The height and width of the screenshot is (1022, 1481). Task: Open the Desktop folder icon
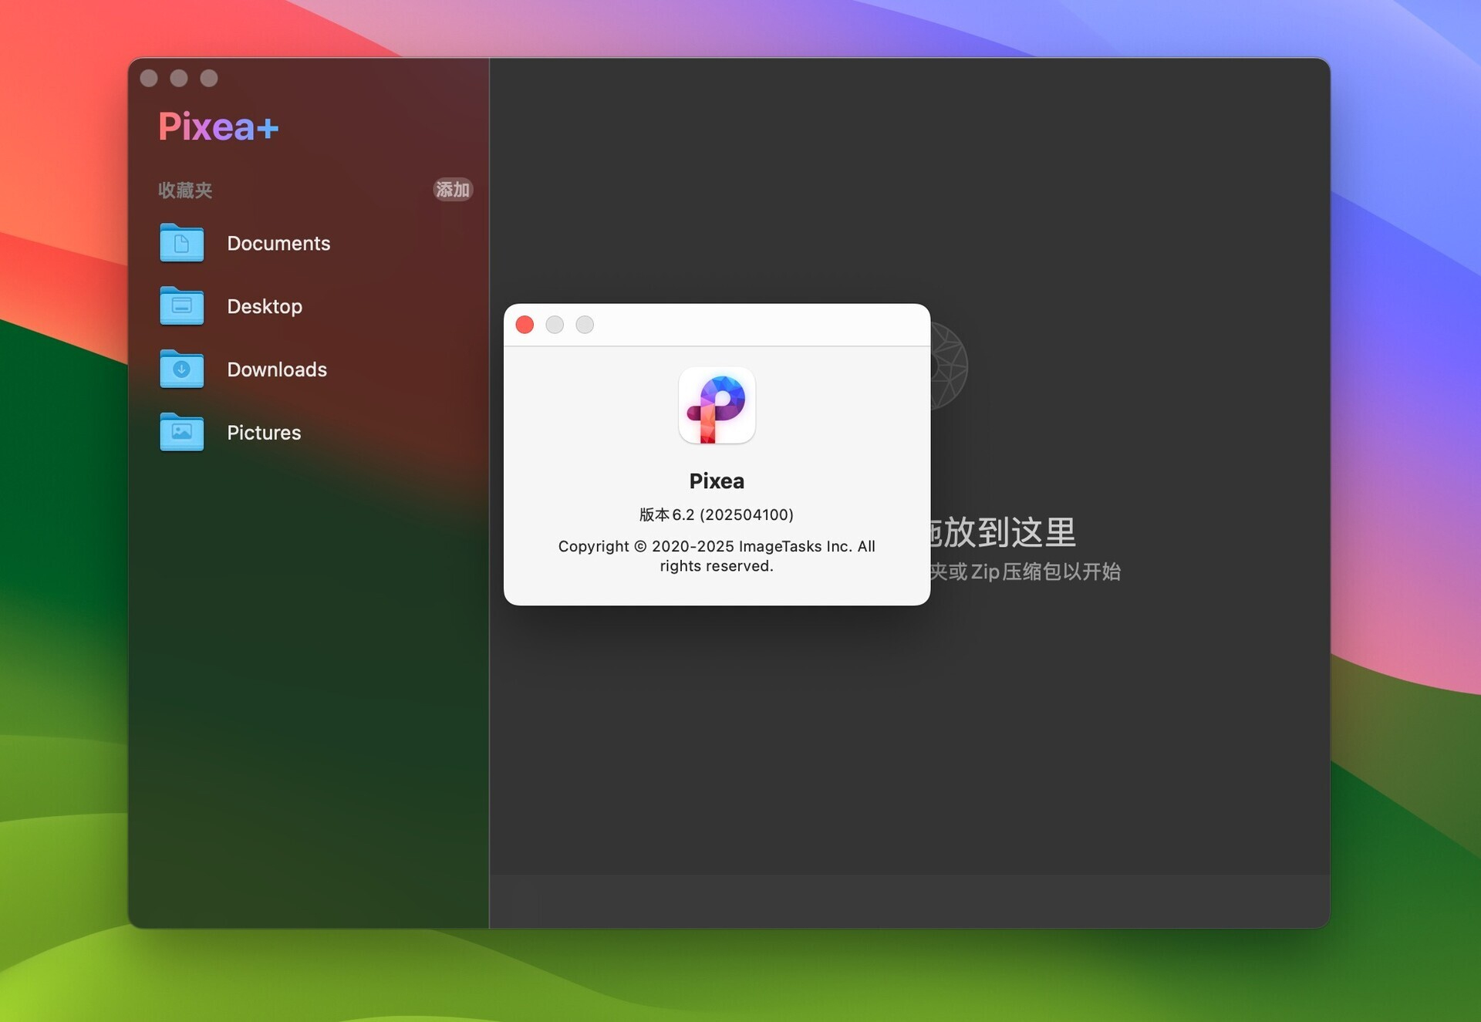[181, 306]
